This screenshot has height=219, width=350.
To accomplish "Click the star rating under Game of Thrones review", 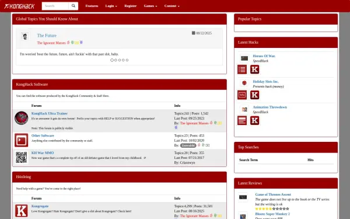I will pos(272,209).
